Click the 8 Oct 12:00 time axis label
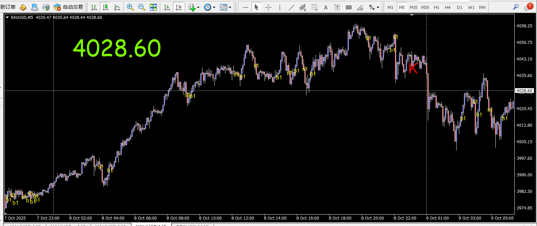 pos(243,218)
